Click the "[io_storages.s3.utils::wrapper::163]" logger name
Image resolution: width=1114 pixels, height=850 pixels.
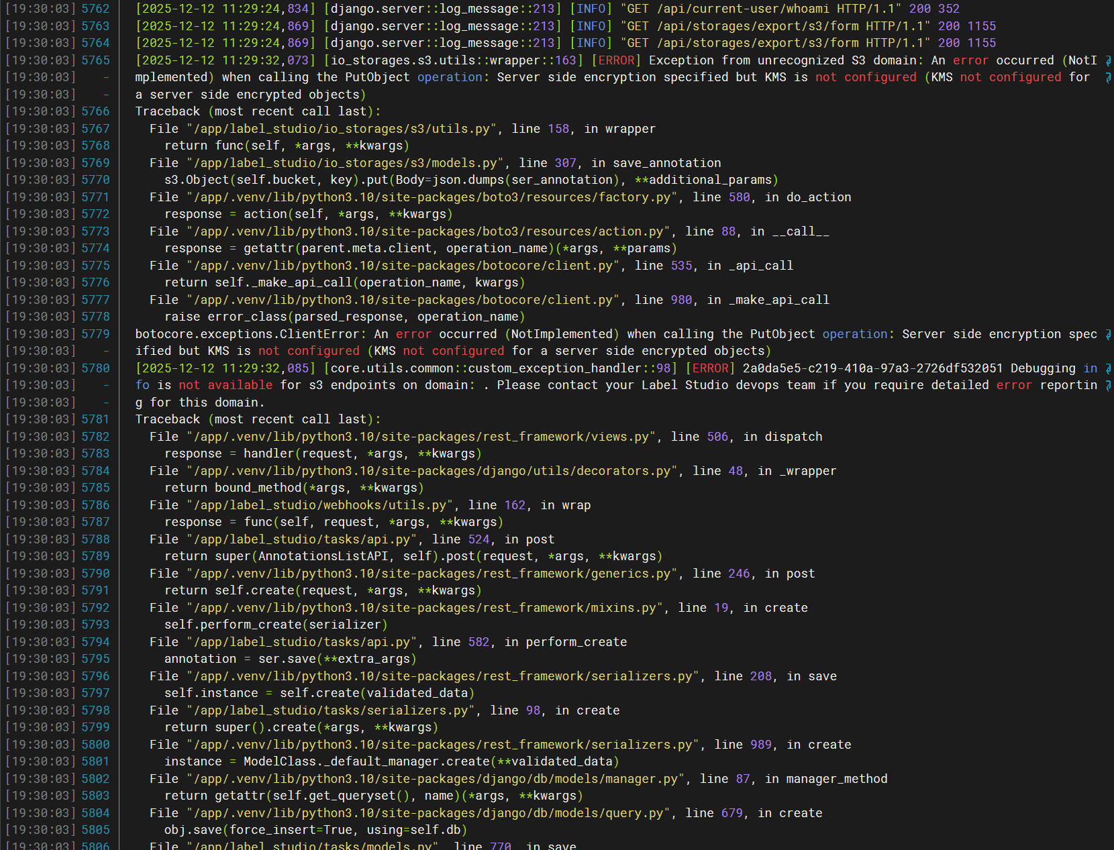click(454, 60)
